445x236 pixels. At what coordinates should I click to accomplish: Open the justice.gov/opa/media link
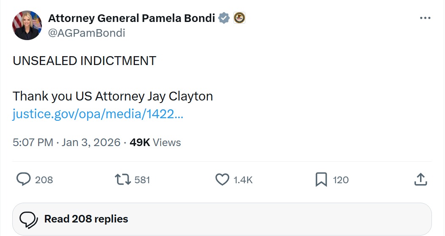coord(98,114)
